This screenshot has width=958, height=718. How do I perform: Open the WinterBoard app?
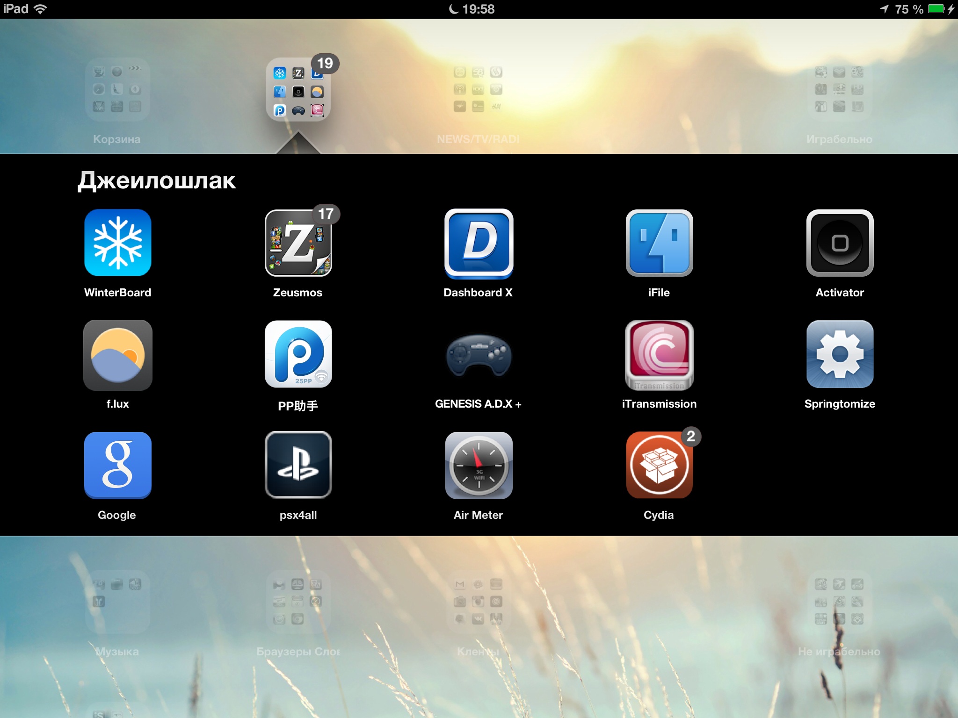pos(117,243)
